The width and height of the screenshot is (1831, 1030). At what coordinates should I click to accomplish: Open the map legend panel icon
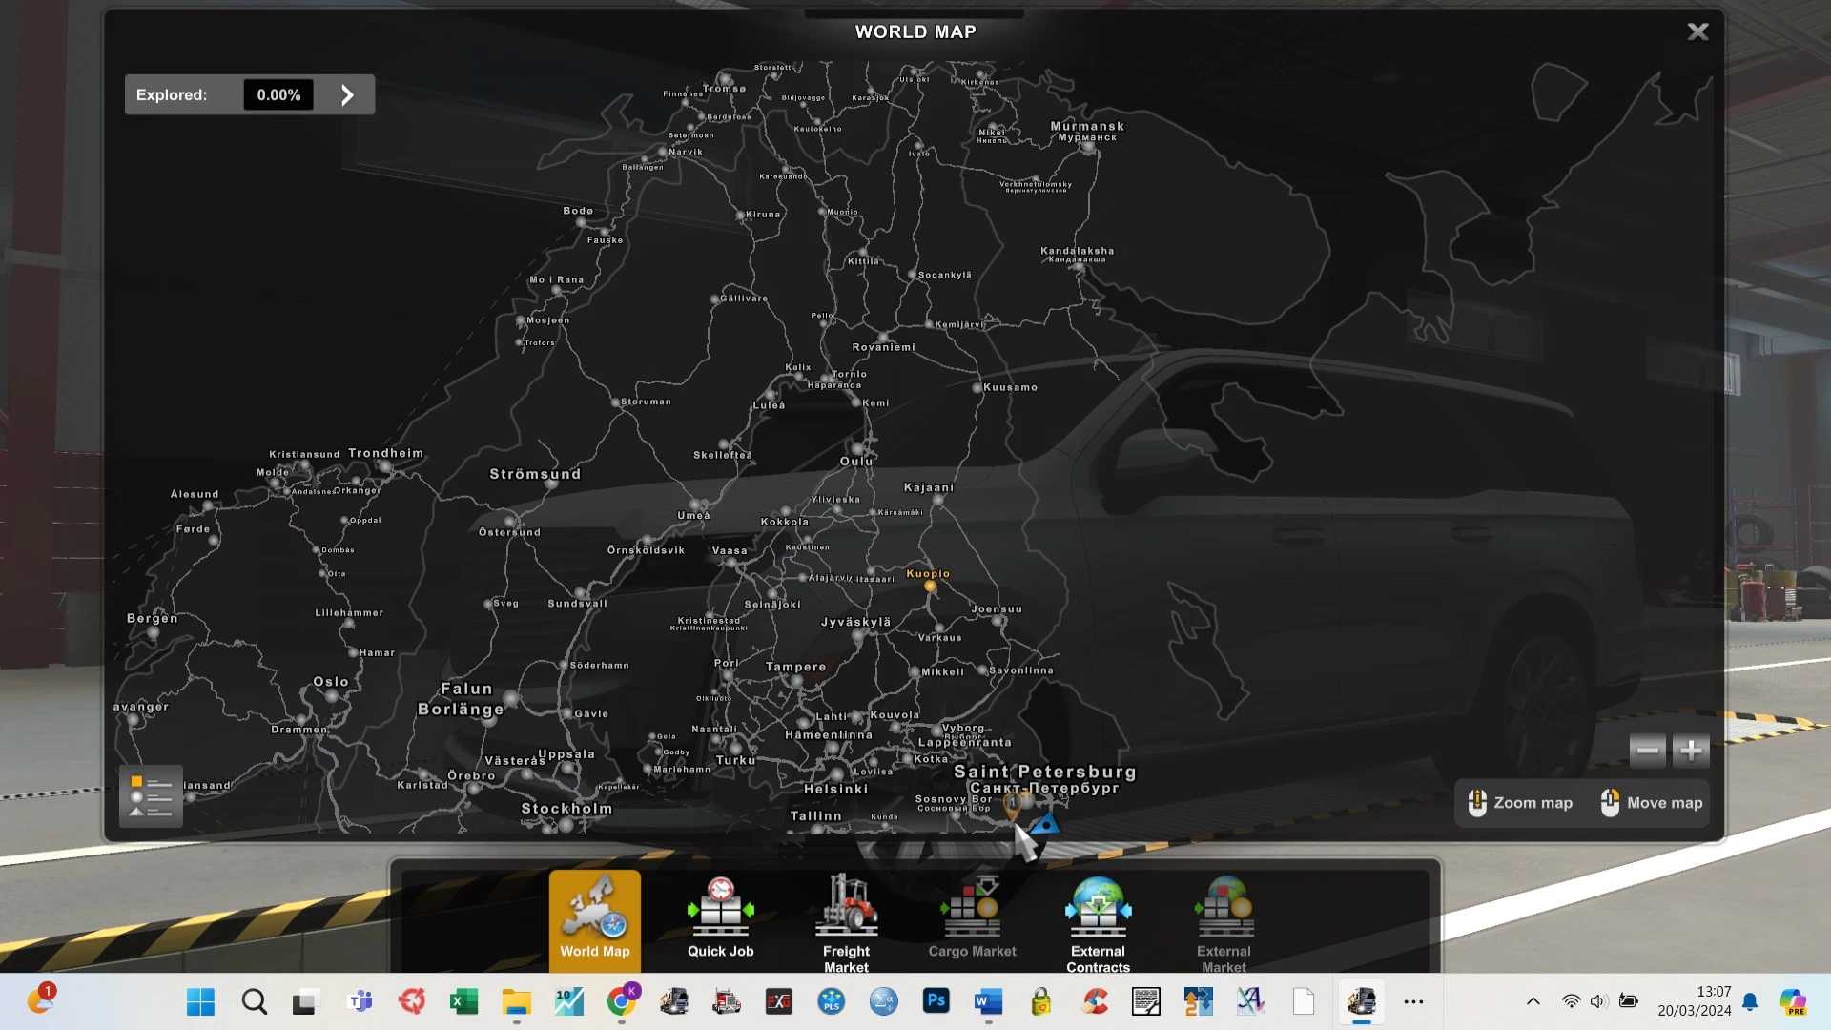(151, 796)
